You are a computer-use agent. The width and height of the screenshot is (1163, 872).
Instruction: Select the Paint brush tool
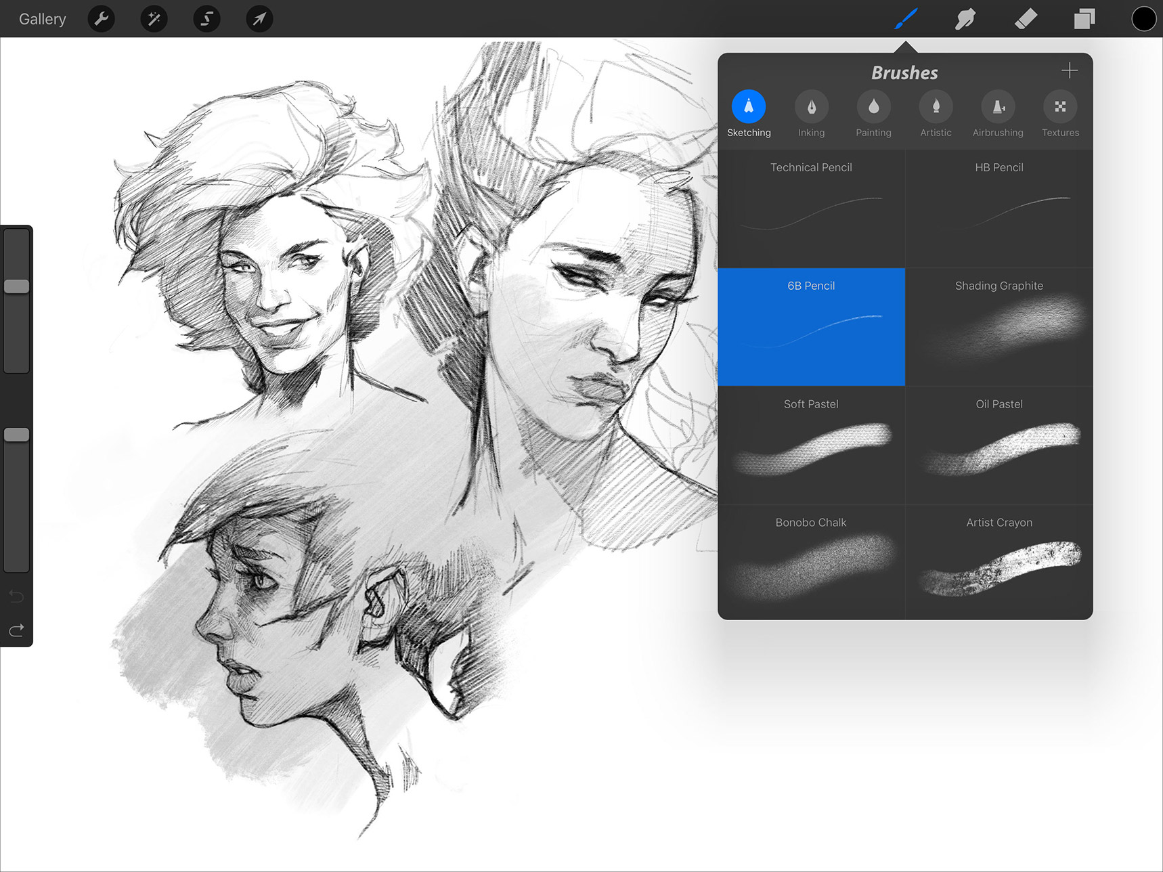[x=905, y=19]
